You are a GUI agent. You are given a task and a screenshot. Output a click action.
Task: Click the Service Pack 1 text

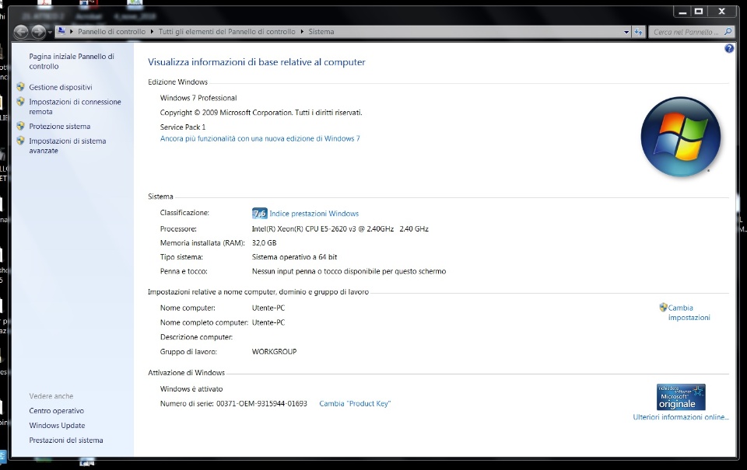183,127
